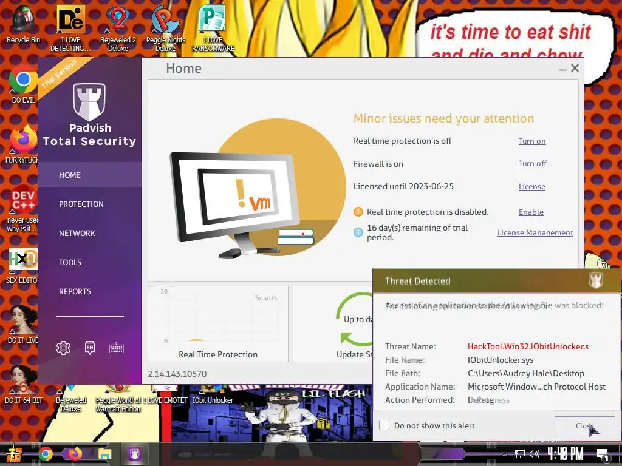Click the Update Status panel with green arrows
This screenshot has width=622, height=466.
click(x=333, y=324)
